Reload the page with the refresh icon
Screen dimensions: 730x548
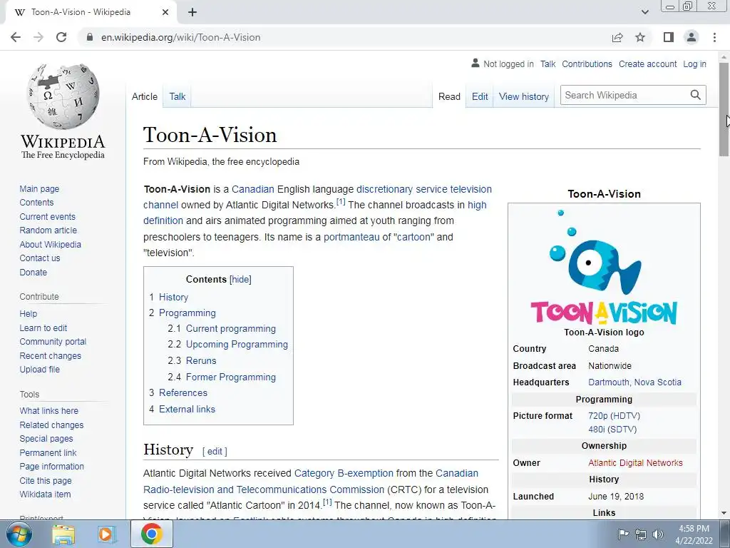[x=61, y=37]
